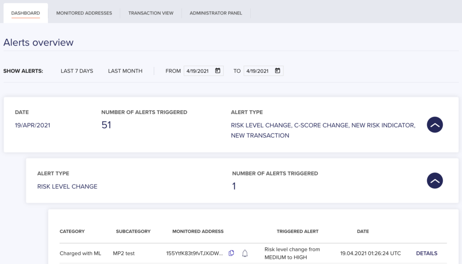The width and height of the screenshot is (462, 264).
Task: Click the RISK LEVEL CHANGE alert type link
Action: [67, 186]
